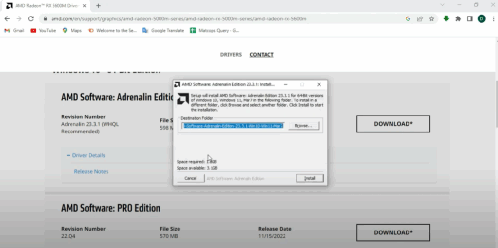This screenshot has height=248, width=498.
Task: Open the profile avatar D
Action: 481,19
